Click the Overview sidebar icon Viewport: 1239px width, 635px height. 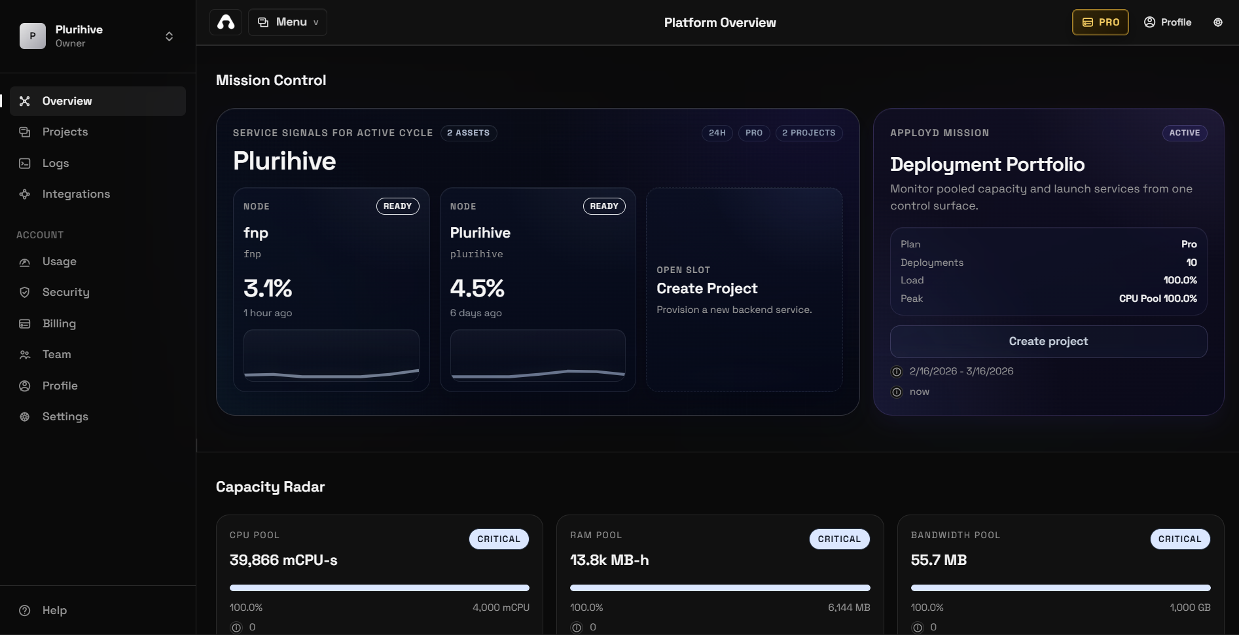point(25,101)
